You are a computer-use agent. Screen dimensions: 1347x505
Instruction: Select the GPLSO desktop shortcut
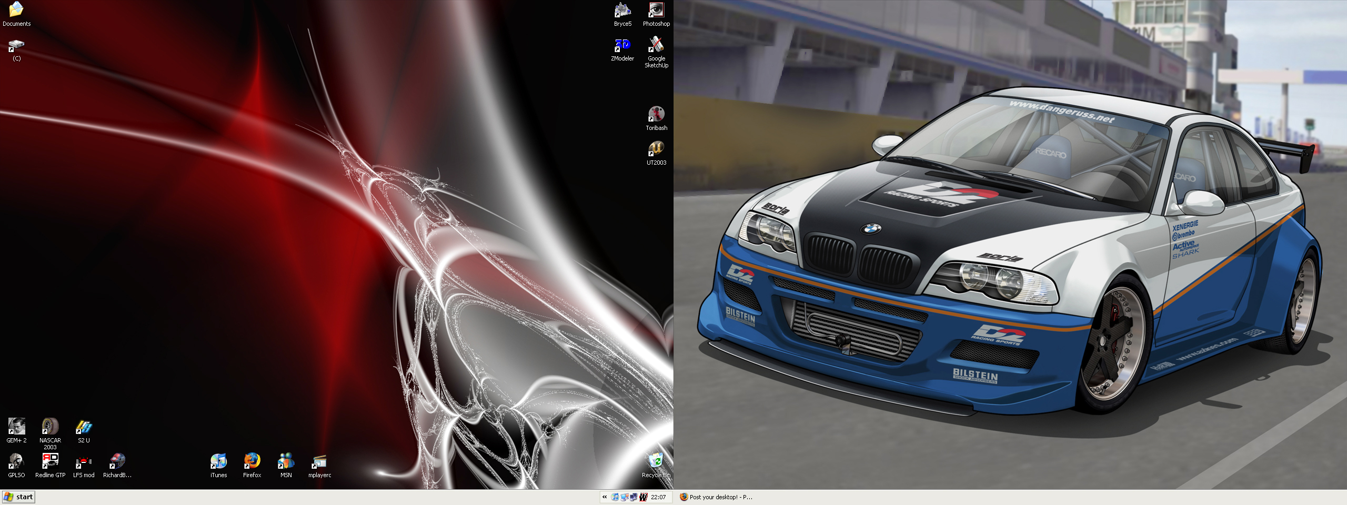coord(16,466)
